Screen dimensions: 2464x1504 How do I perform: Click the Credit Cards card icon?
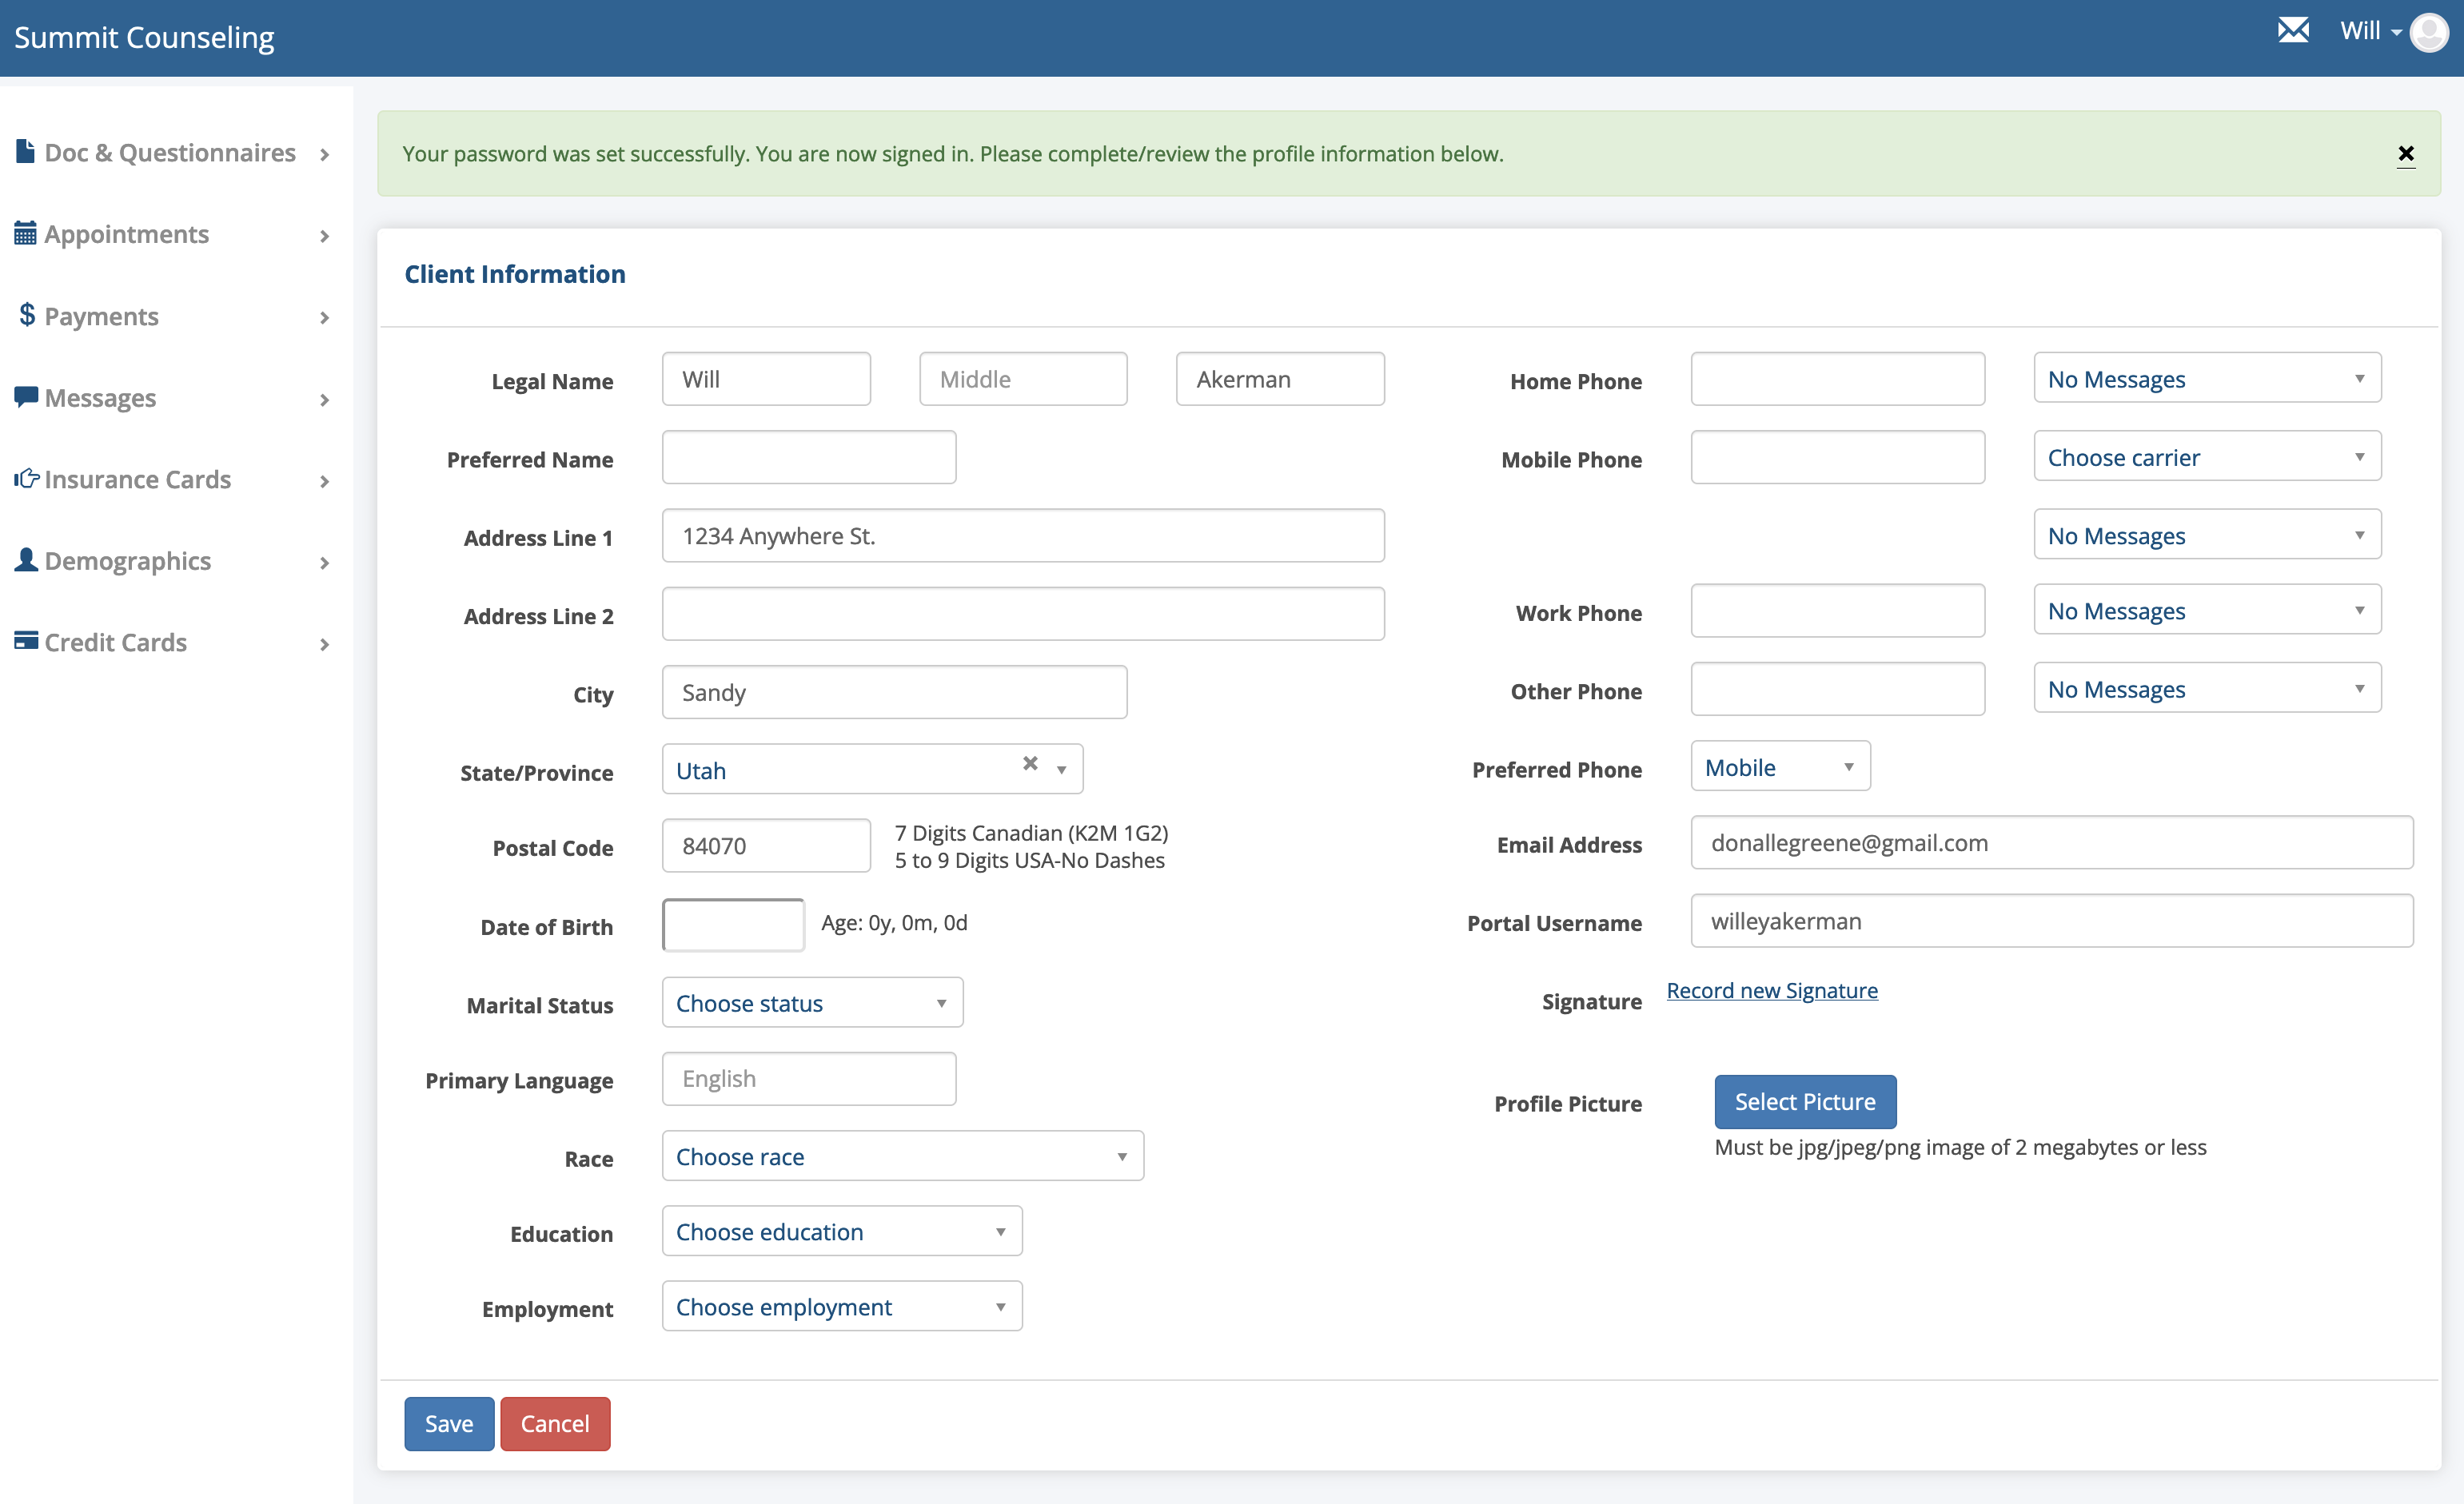[25, 641]
